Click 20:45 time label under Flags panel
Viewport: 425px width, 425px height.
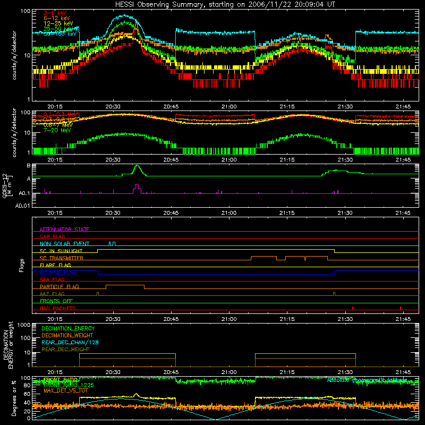171,319
